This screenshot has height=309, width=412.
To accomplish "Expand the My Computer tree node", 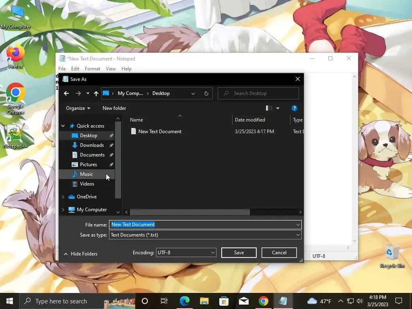I will coord(63,210).
